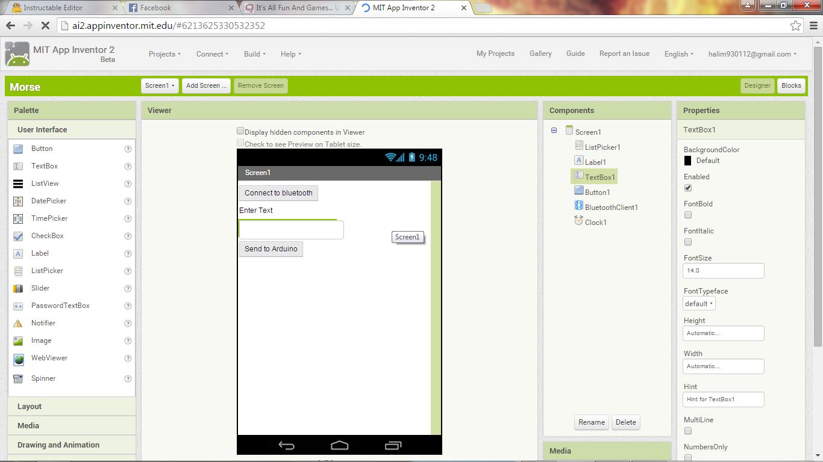Check Preview on Tablet size
Viewport: 823px width, 462px height.
(x=240, y=144)
